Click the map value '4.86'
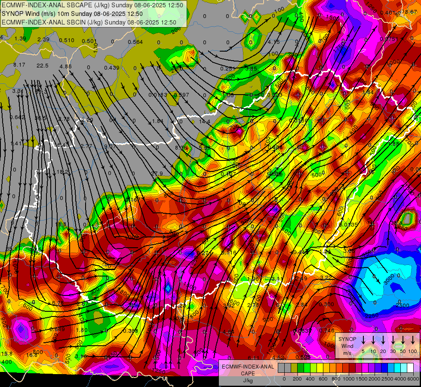Viewport: 421px width, 387px height. click(x=66, y=67)
